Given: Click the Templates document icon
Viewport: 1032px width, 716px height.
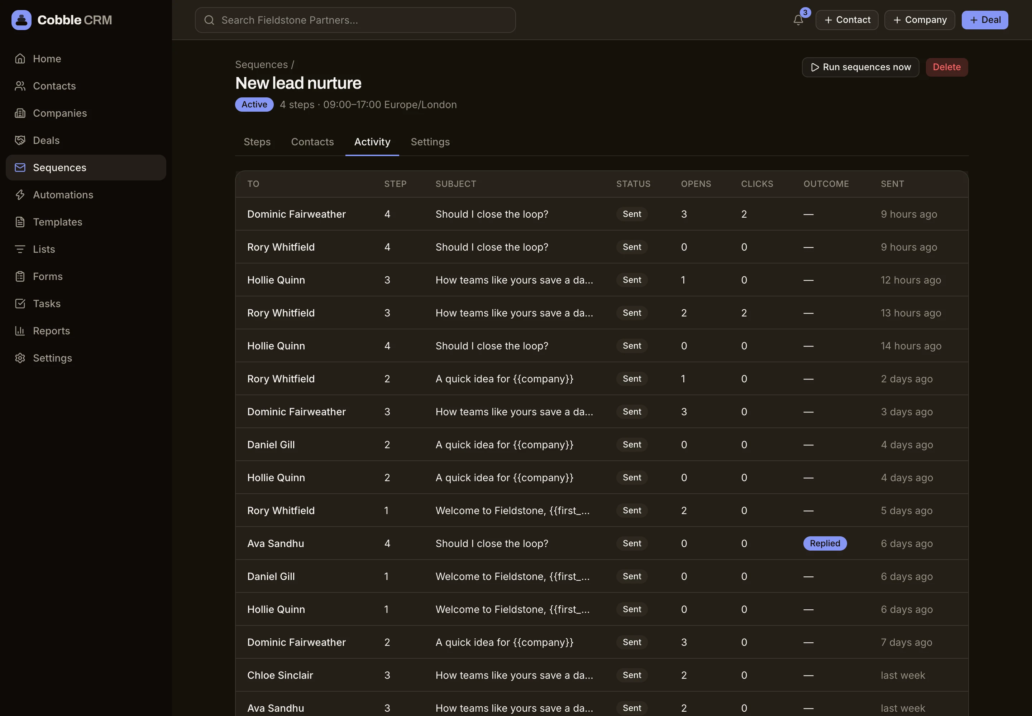Looking at the screenshot, I should [20, 222].
